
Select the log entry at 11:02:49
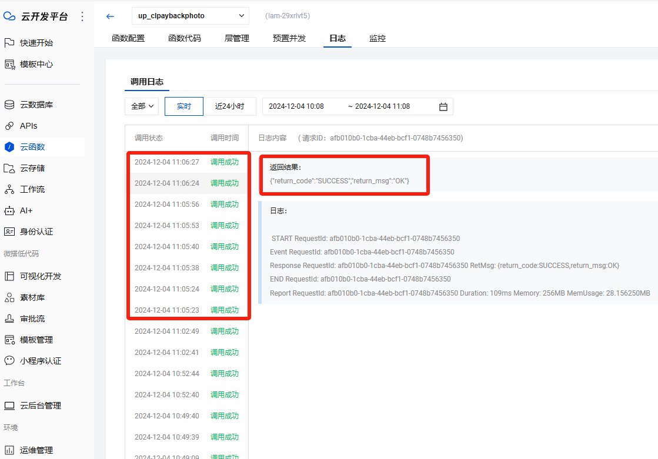187,331
